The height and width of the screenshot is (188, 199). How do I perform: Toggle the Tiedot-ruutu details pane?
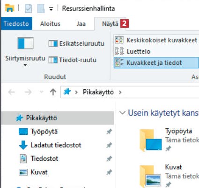[73, 60]
